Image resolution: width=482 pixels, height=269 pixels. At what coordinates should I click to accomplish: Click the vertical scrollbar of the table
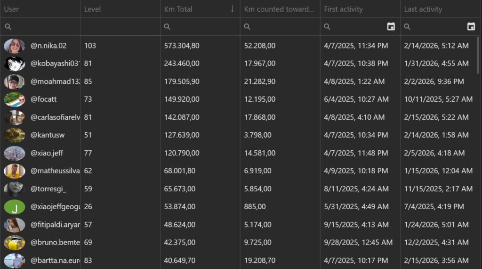click(479, 56)
